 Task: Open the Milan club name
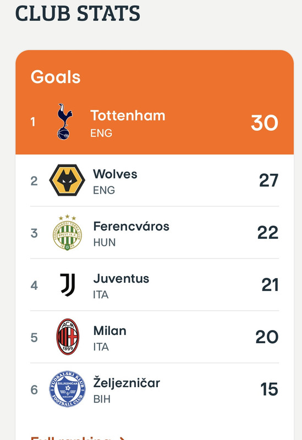pyautogui.click(x=109, y=331)
